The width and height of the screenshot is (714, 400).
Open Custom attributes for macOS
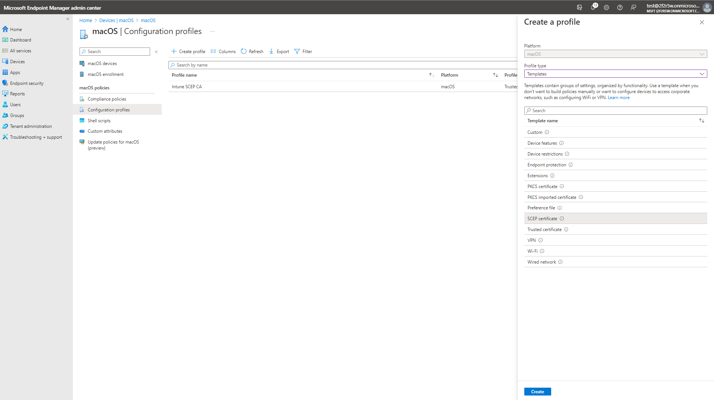coord(105,131)
